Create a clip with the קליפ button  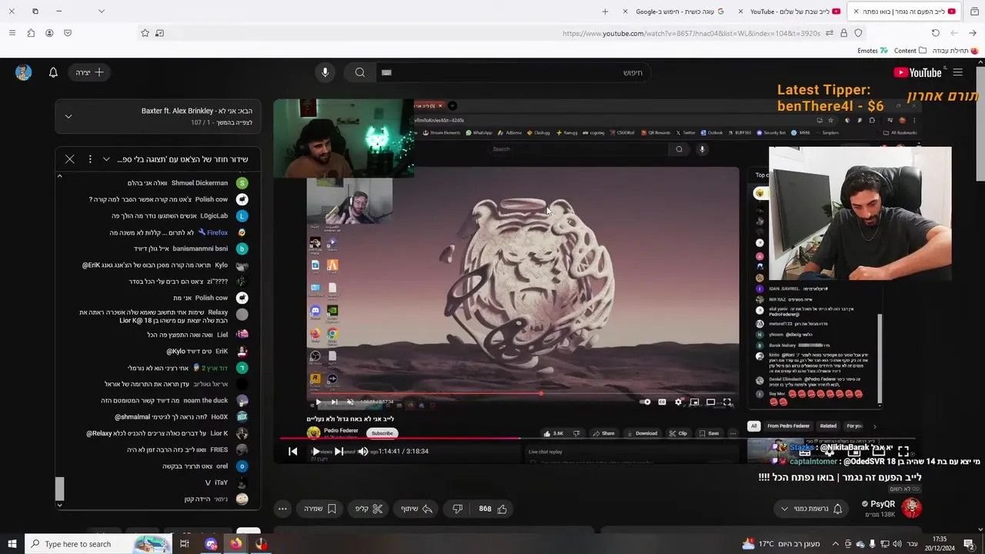[369, 509]
